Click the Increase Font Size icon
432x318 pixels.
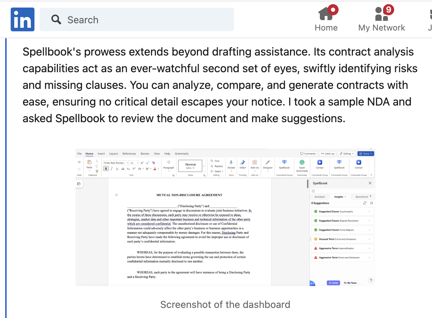tap(142, 163)
